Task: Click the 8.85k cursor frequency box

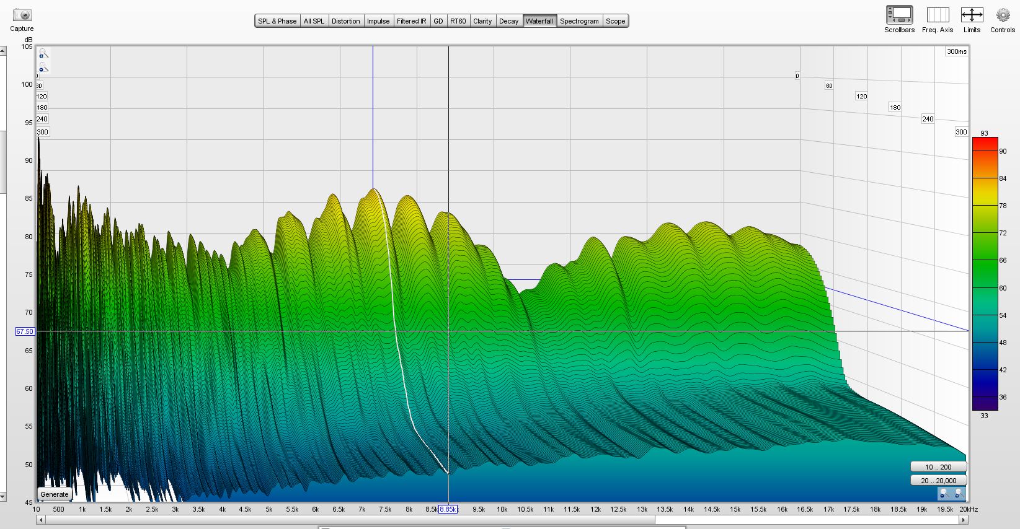Action: tap(448, 509)
